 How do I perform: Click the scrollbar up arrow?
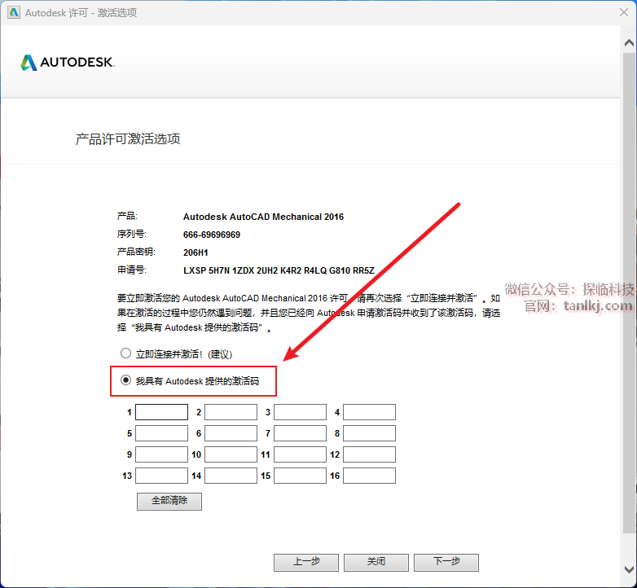[629, 43]
